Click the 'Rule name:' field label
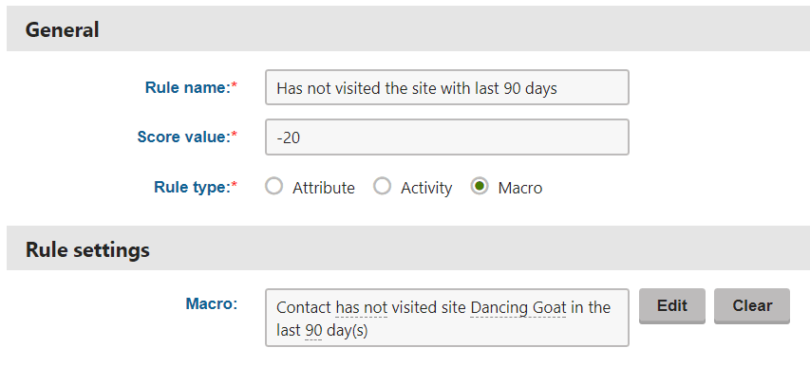Viewport: 810px width, 366px height. tap(191, 87)
